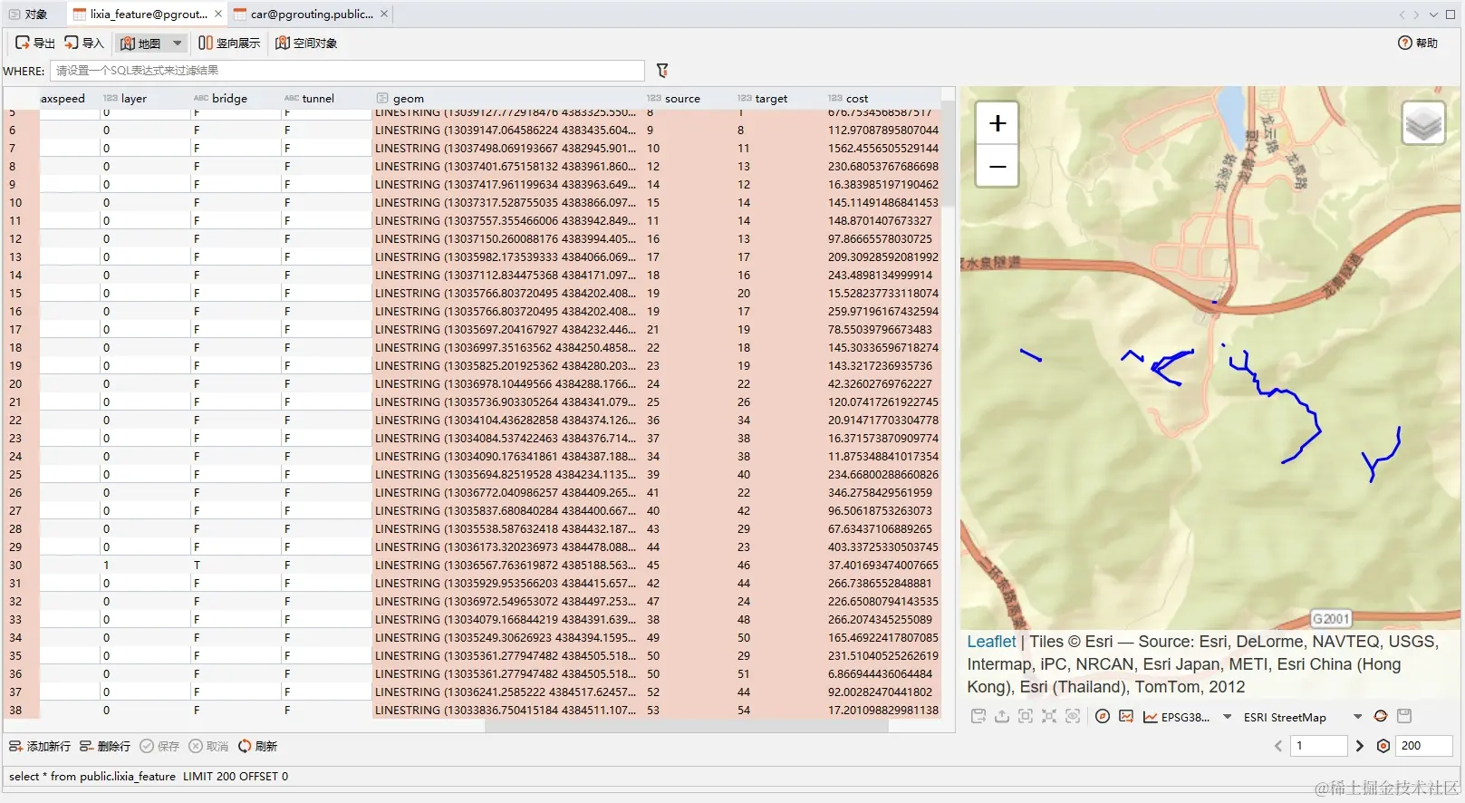Click the fit-to-extent frame icon
This screenshot has width=1465, height=803.
pos(1026,716)
